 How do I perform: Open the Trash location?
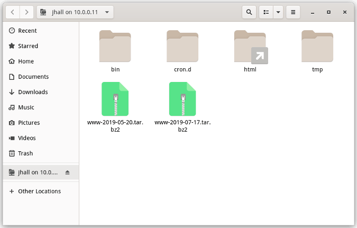click(x=25, y=153)
